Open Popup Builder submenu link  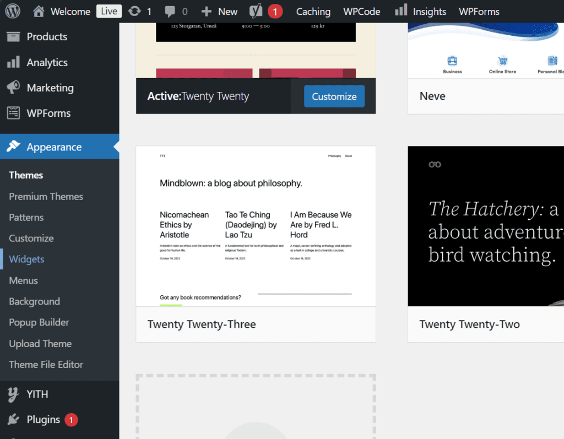click(39, 322)
